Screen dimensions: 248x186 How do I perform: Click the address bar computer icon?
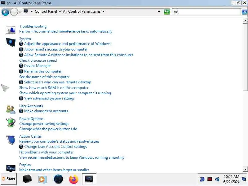click(26, 11)
